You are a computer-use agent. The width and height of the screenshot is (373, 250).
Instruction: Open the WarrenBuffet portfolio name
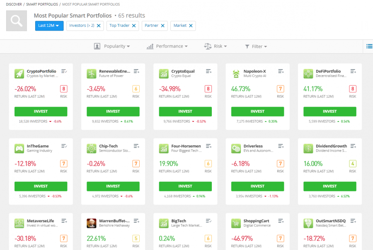tap(114, 221)
